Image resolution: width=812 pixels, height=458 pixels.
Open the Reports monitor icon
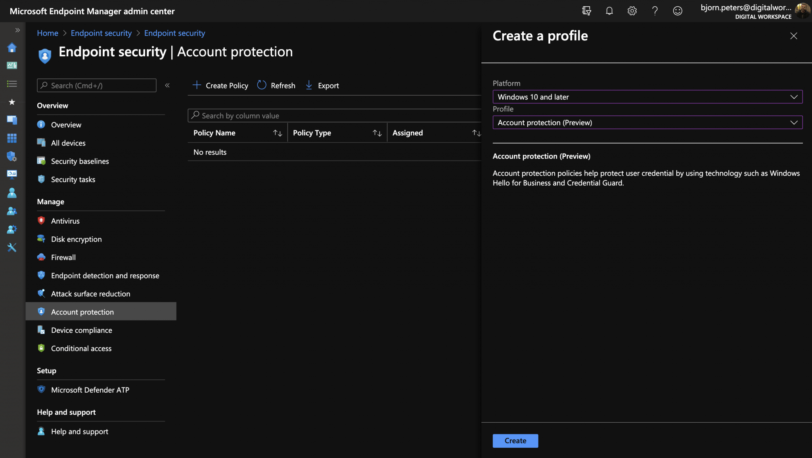coord(12,174)
